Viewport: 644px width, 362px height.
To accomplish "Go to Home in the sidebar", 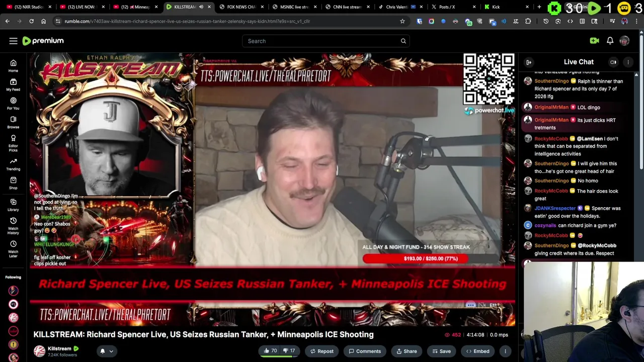I will [x=13, y=66].
